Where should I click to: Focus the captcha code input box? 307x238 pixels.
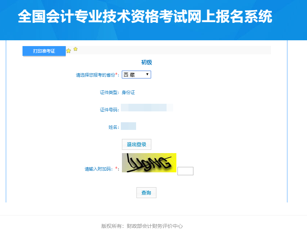coord(185,171)
